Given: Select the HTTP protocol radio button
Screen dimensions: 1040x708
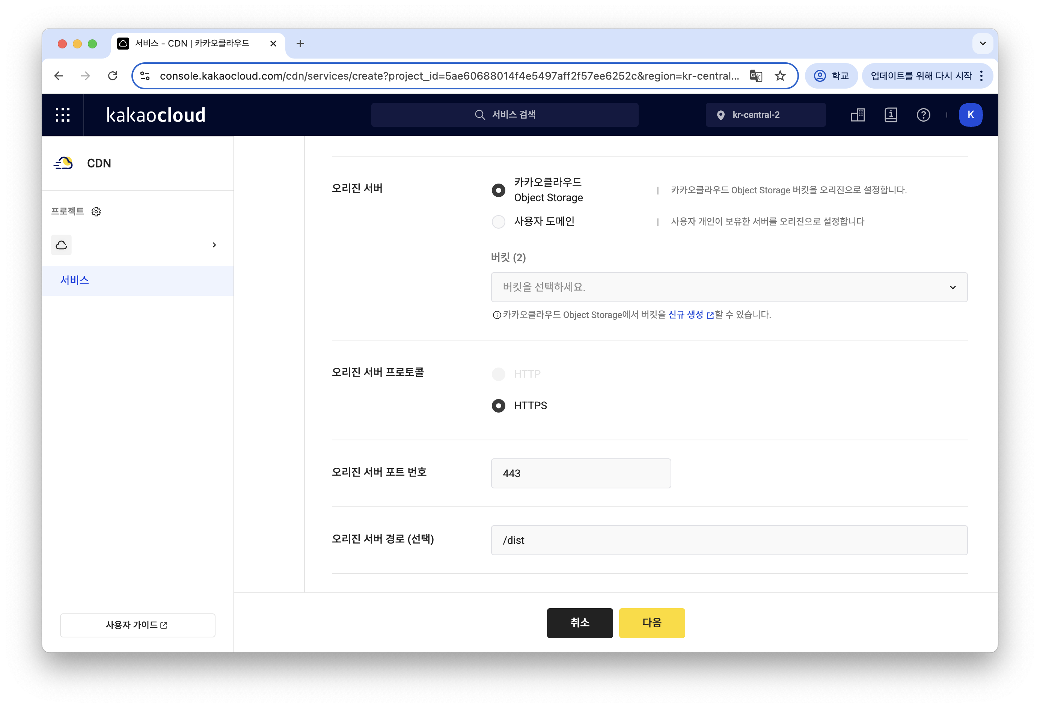Looking at the screenshot, I should click(x=499, y=374).
